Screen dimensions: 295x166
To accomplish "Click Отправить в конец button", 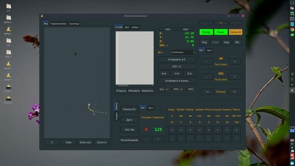I will [x=177, y=81].
